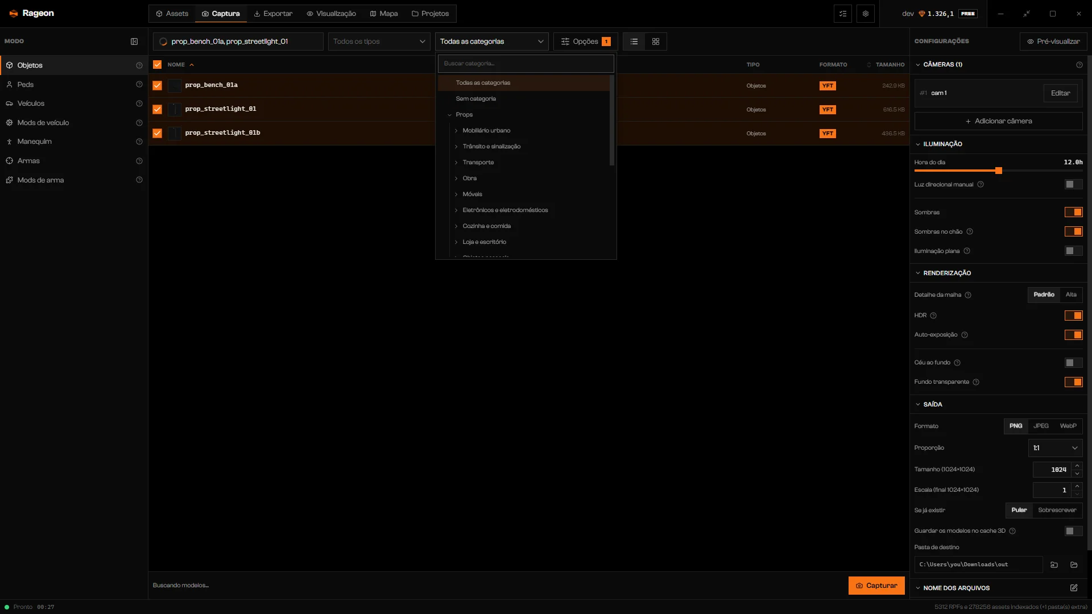
Task: Adjust the Hora do dia slider handle
Action: (999, 171)
